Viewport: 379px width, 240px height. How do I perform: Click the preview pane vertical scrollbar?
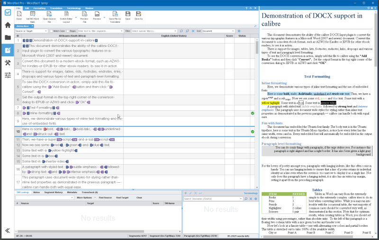[375, 40]
